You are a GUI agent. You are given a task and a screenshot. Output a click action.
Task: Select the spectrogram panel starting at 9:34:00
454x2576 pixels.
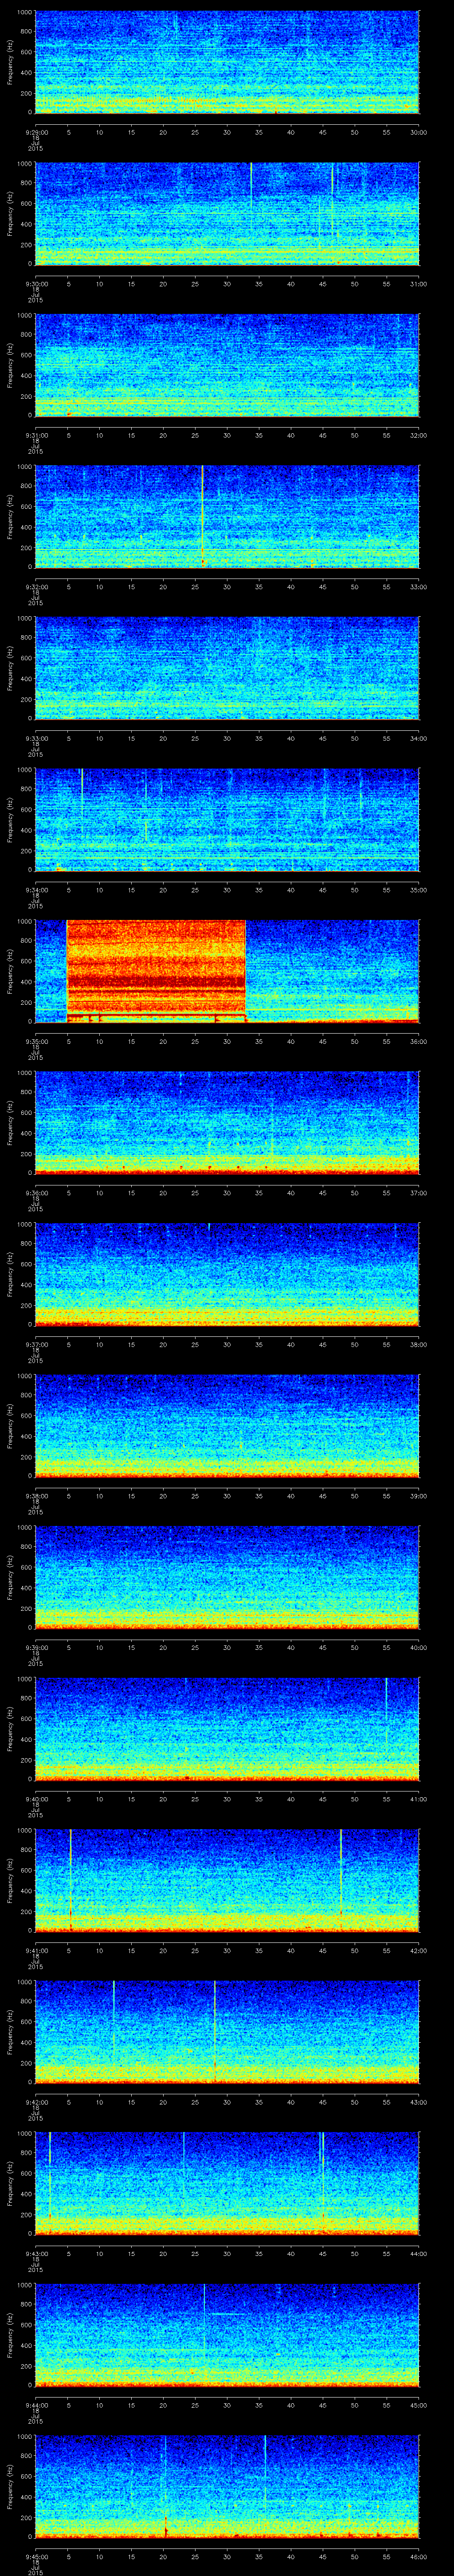tap(227, 820)
